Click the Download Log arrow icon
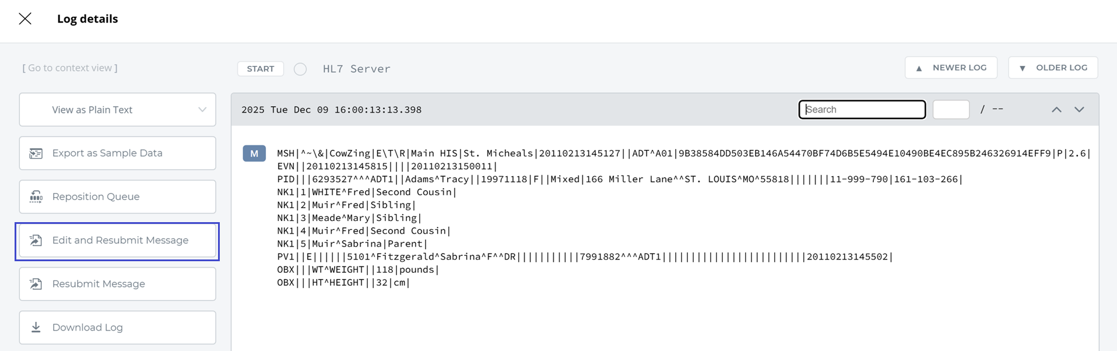 coord(36,328)
